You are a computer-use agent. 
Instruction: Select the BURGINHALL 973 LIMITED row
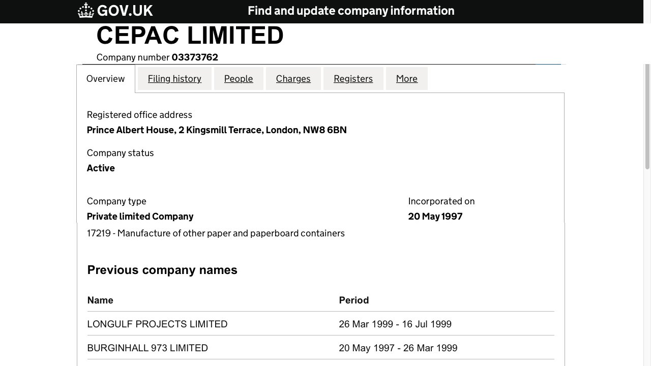click(x=321, y=348)
